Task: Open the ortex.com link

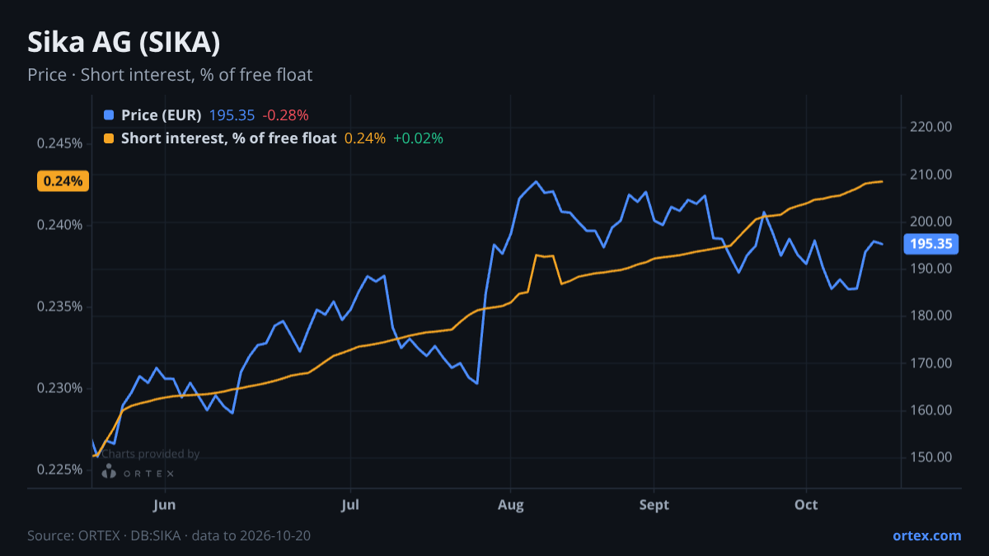Action: click(x=926, y=535)
